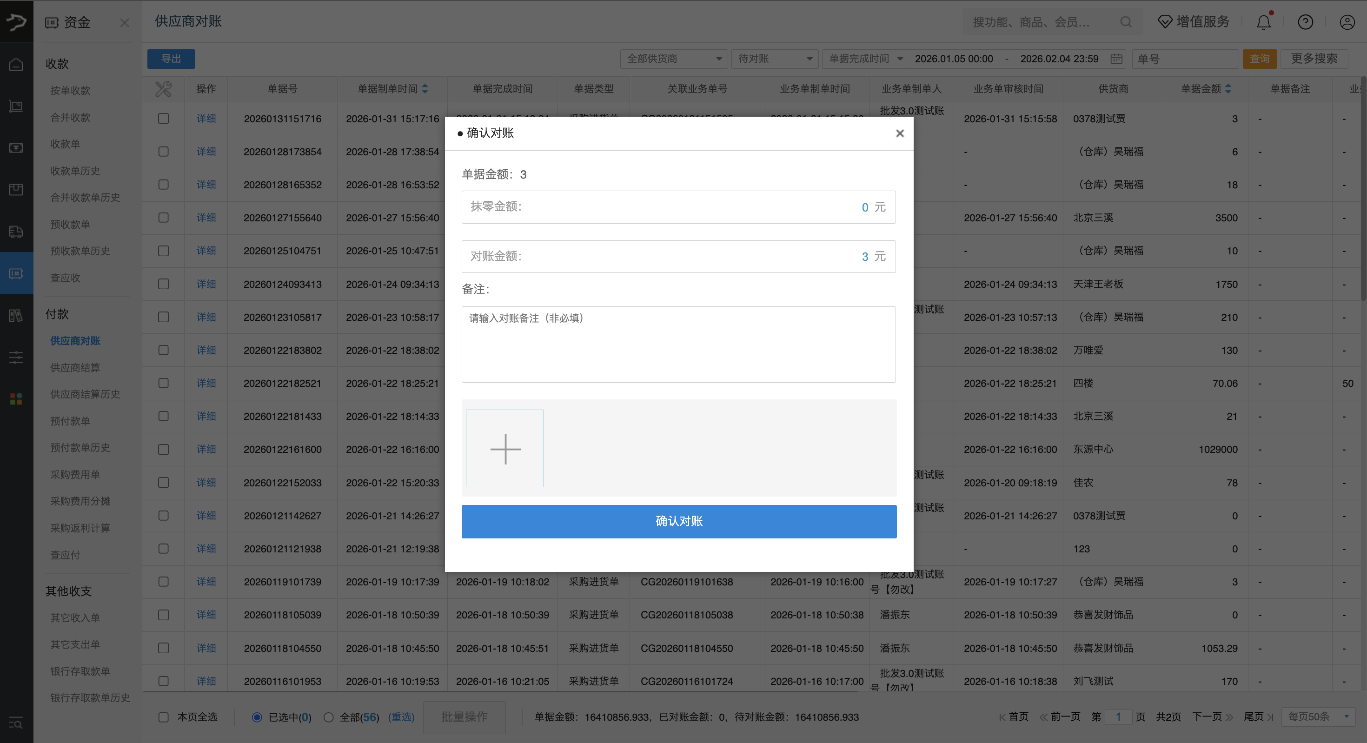Screen dimensions: 1367x743
Task: Click the search magnifier icon in top bar
Action: [1126, 22]
